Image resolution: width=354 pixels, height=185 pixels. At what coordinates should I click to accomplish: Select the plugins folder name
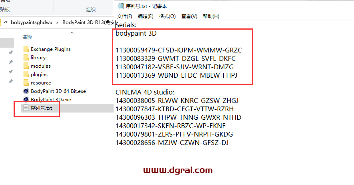pos(39,74)
